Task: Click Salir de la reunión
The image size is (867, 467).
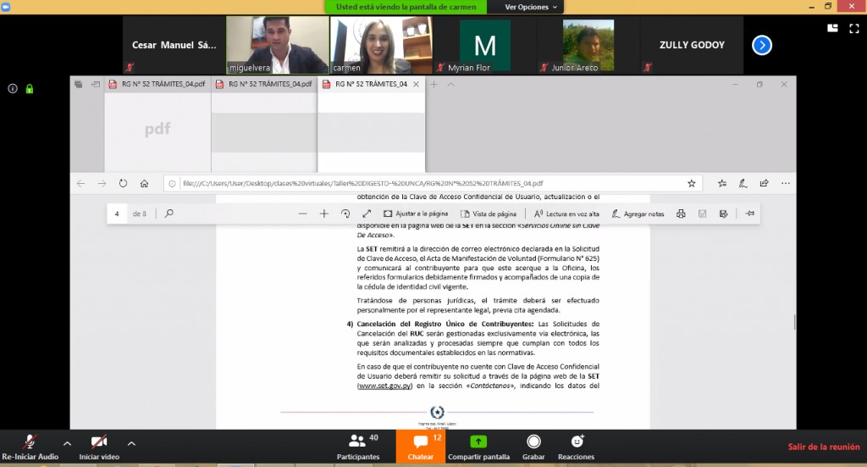Action: coord(823,447)
